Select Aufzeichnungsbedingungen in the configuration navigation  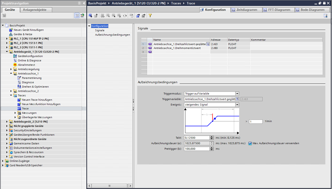tap(112, 35)
